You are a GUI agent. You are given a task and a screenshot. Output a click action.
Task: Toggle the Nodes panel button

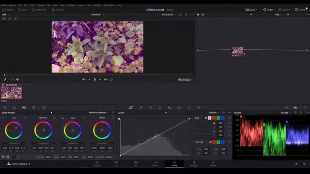[x=268, y=10]
